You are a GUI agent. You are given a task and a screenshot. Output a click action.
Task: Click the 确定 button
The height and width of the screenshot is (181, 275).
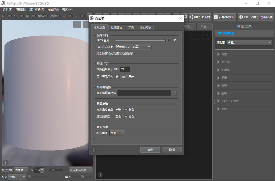pyautogui.click(x=150, y=150)
